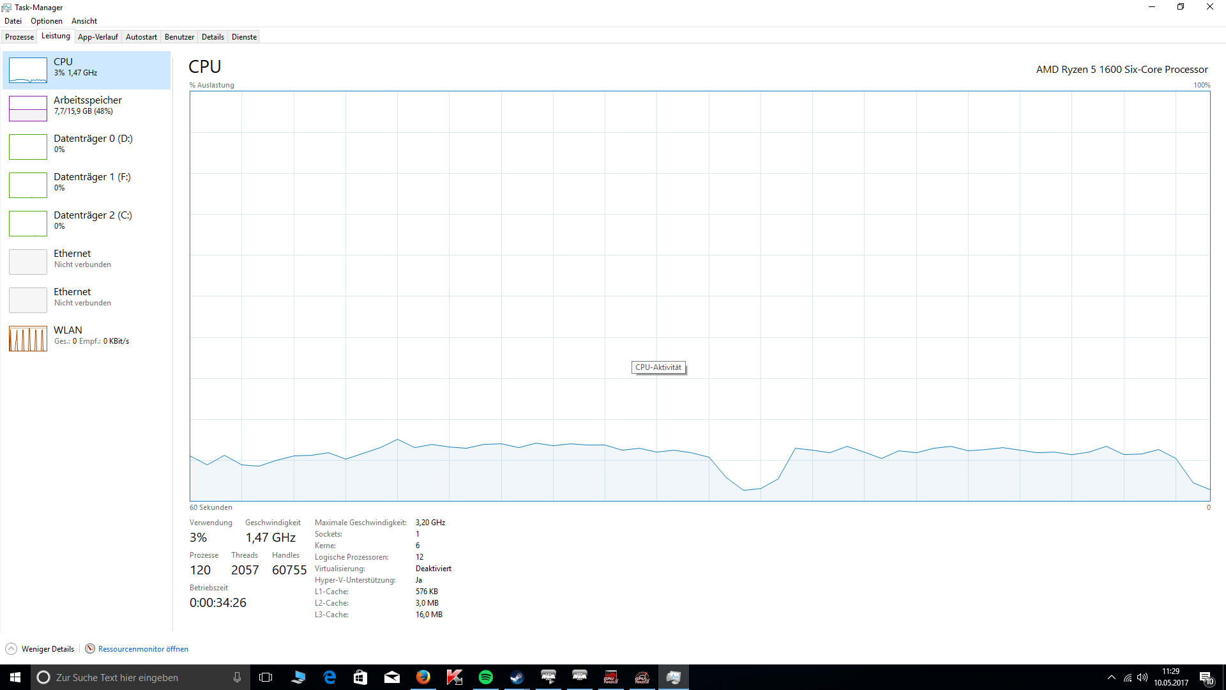Switch to the Prozesse tab
Screen dimensions: 1226x690
(x=19, y=37)
